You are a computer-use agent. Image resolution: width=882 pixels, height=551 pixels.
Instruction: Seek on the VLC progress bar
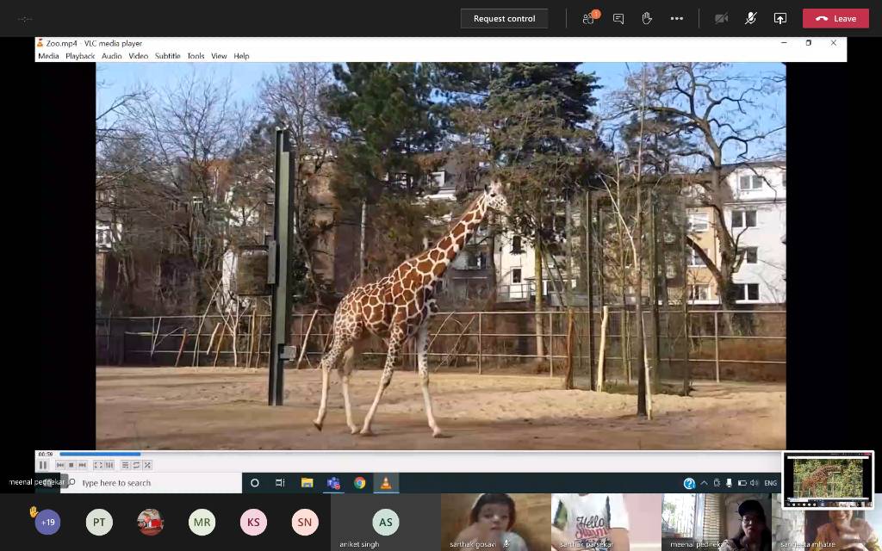click(419, 455)
